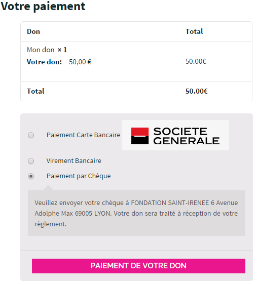This screenshot has width=257, height=285.
Task: Click the bold Total row label
Action: coord(35,91)
